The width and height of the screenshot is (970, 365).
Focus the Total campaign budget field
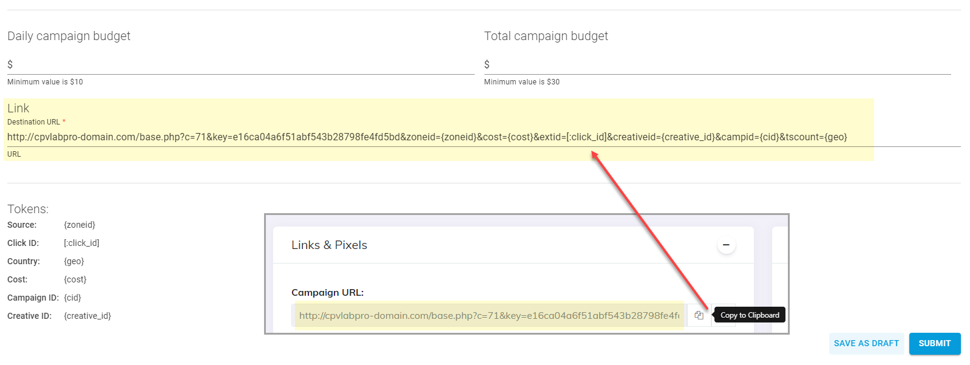point(719,64)
